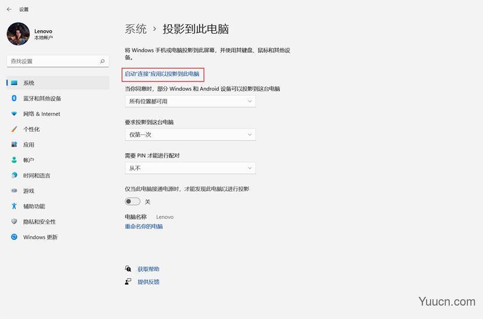The width and height of the screenshot is (483, 319).
Task: Go to 时间和语言 sidebar entry
Action: pos(58,175)
